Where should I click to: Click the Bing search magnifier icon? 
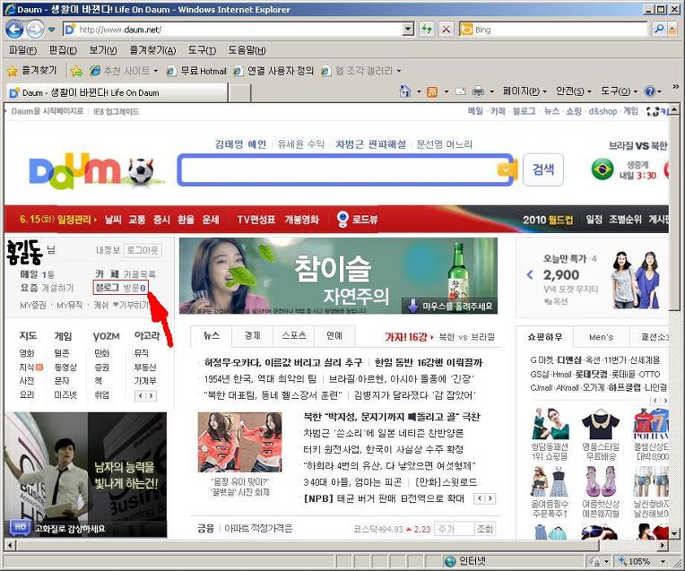[x=659, y=30]
